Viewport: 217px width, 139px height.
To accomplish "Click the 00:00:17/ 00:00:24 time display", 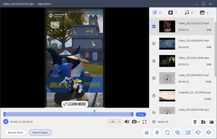I will click(21, 122).
